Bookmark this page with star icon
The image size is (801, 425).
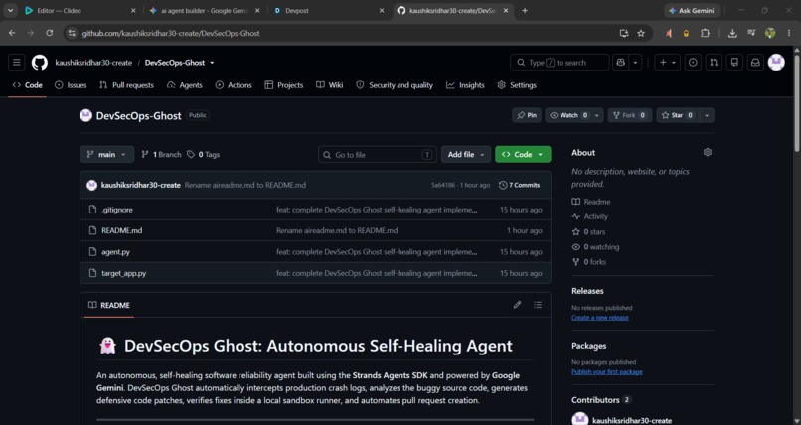tap(641, 33)
